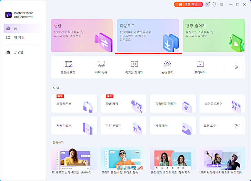Click the 더 빠르고 쉽게 동영상 변환하기 caption
The height and width of the screenshot is (181, 251).
pyautogui.click(x=72, y=172)
